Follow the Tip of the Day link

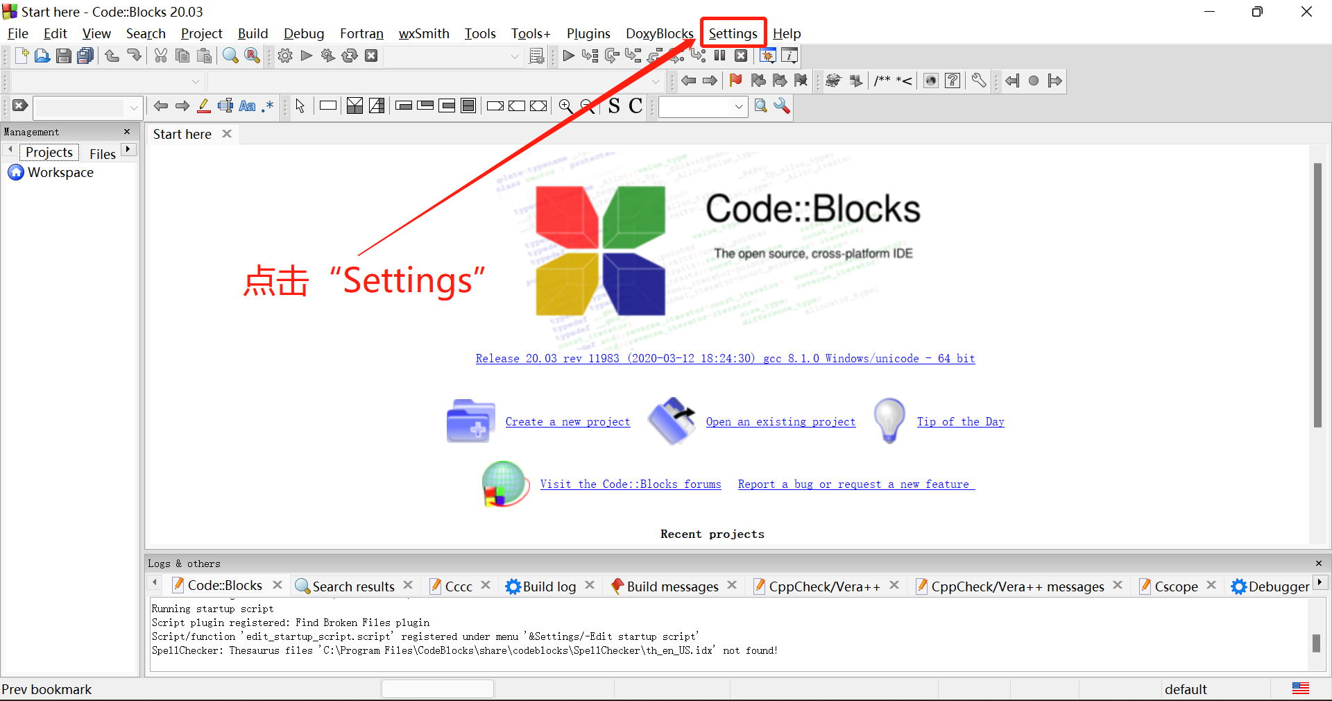[960, 421]
